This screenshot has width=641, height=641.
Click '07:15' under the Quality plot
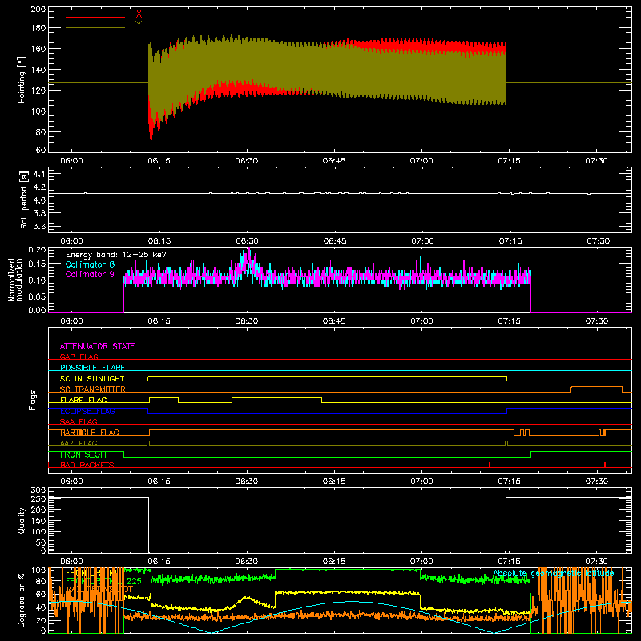click(x=509, y=562)
